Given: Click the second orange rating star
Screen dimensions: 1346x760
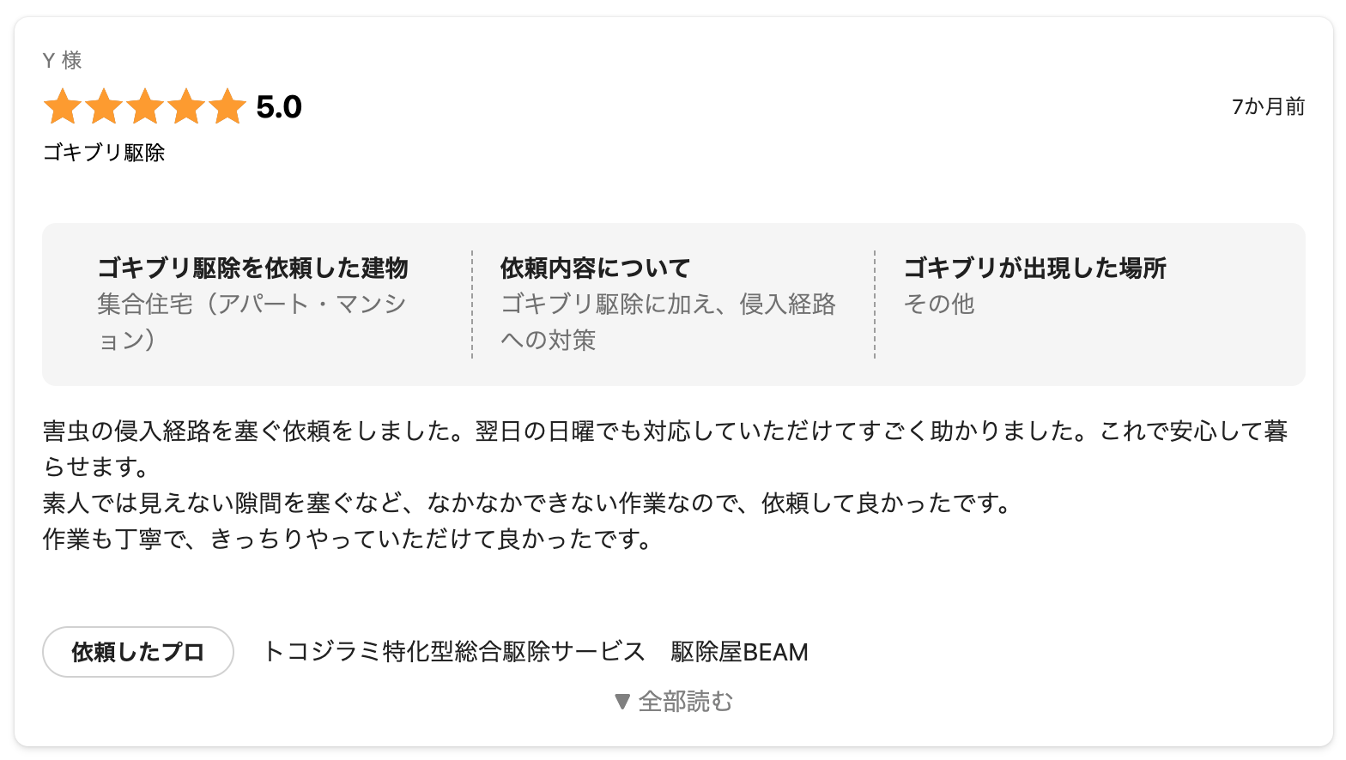Looking at the screenshot, I should tap(104, 107).
